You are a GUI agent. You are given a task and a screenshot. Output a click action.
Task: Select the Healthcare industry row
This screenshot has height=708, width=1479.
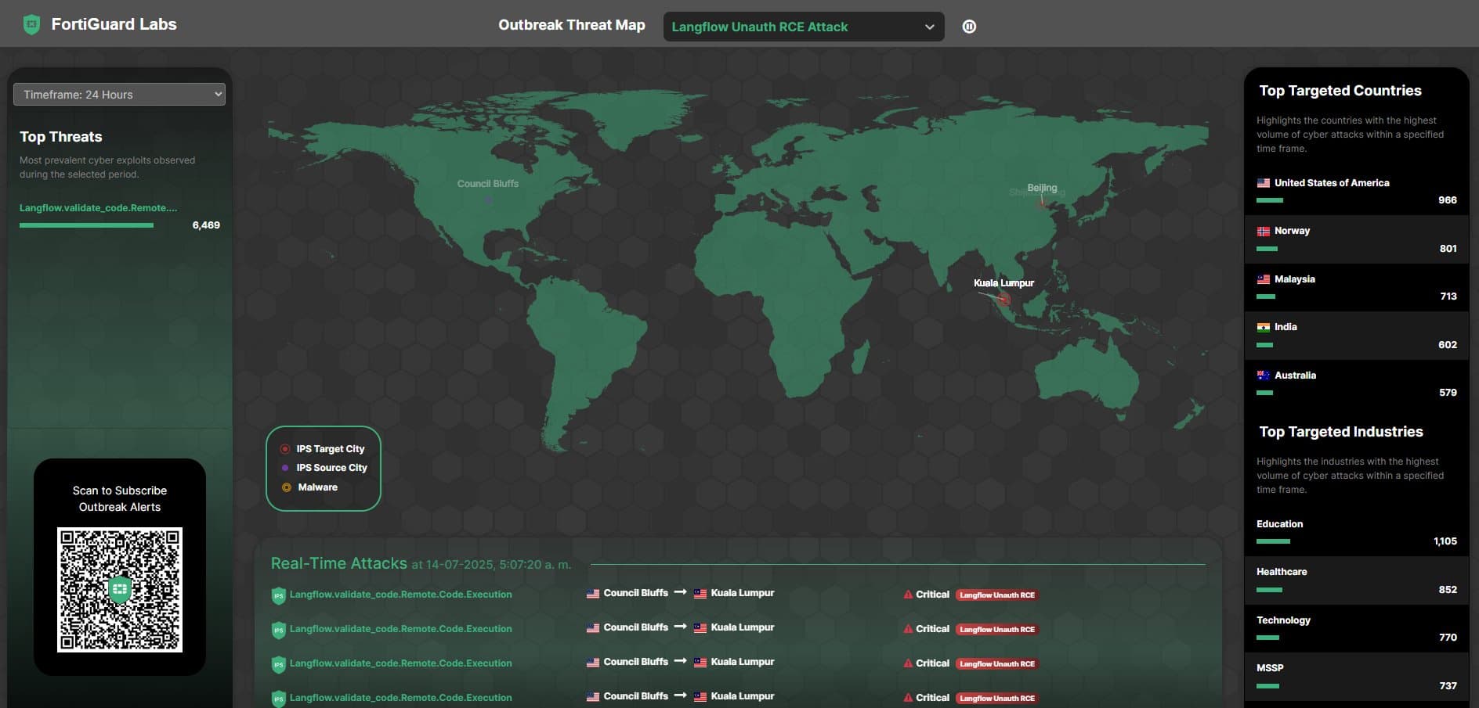coord(1357,580)
